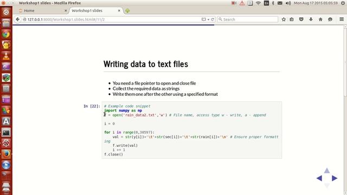Open the mail envelope messaging indicator
Image resolution: width=347 pixels, height=195 pixels.
[x=280, y=3]
